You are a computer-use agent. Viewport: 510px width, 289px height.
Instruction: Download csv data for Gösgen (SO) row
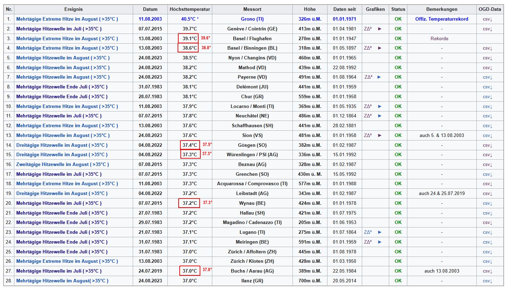[488, 145]
